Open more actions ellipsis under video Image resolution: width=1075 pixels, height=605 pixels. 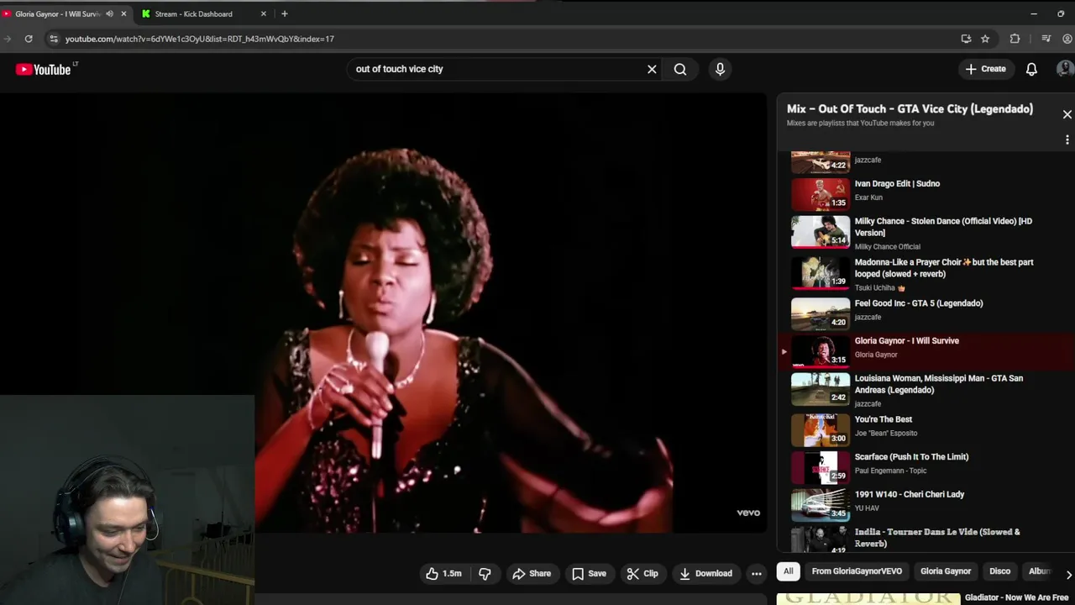[x=756, y=573]
